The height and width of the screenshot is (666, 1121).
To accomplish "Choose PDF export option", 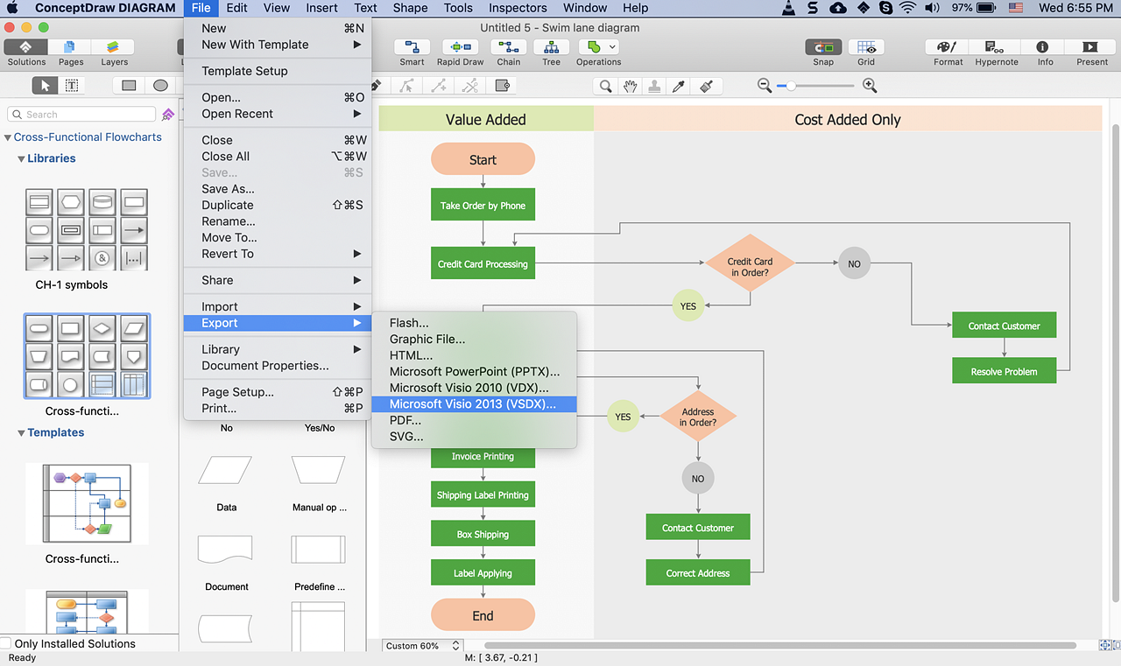I will tap(405, 420).
